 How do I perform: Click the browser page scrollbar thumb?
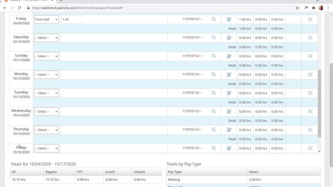pos(331,115)
